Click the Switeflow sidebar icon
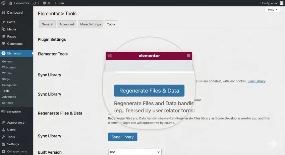Screen dimensions: 285x155 [3, 112]
